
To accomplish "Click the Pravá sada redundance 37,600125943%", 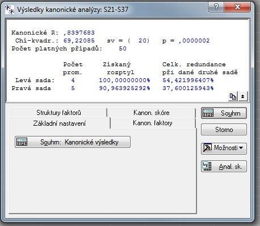I will click(188, 88).
